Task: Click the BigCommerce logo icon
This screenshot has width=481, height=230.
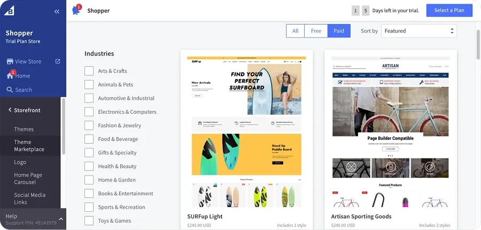Action: pos(9,11)
